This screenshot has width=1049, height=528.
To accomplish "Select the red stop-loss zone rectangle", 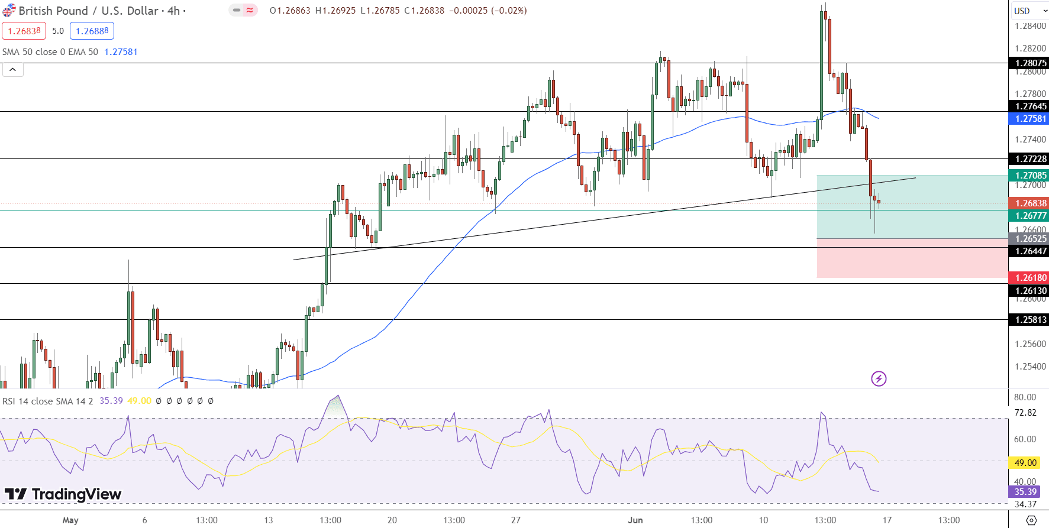I will click(x=912, y=258).
